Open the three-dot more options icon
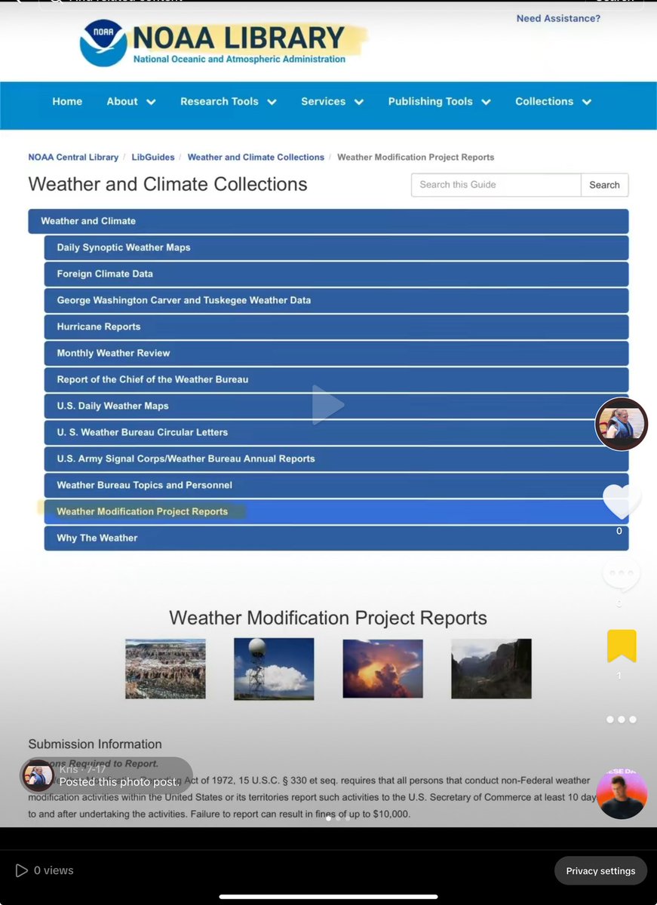Viewport: 657px width, 905px height. [621, 719]
